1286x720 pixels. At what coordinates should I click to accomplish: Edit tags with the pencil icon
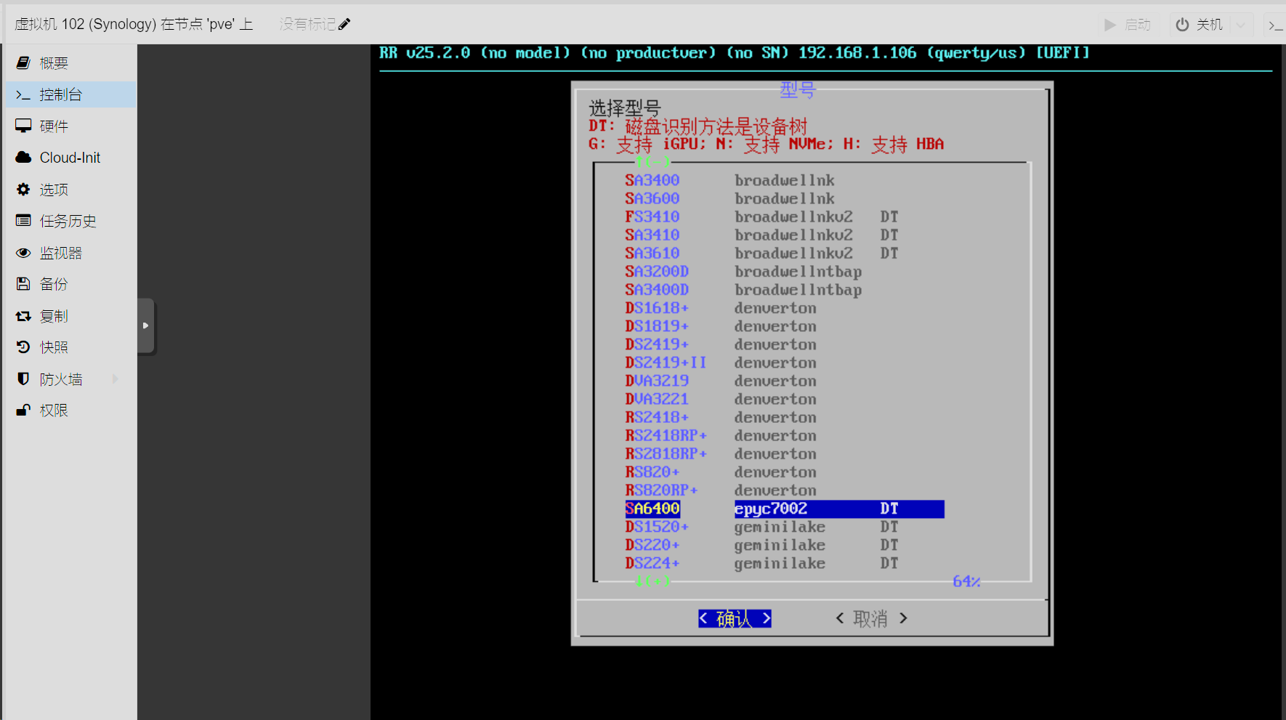344,24
